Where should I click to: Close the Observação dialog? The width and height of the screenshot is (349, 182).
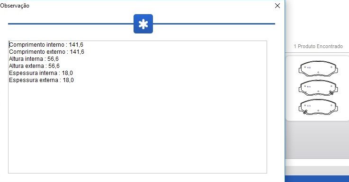point(277,6)
